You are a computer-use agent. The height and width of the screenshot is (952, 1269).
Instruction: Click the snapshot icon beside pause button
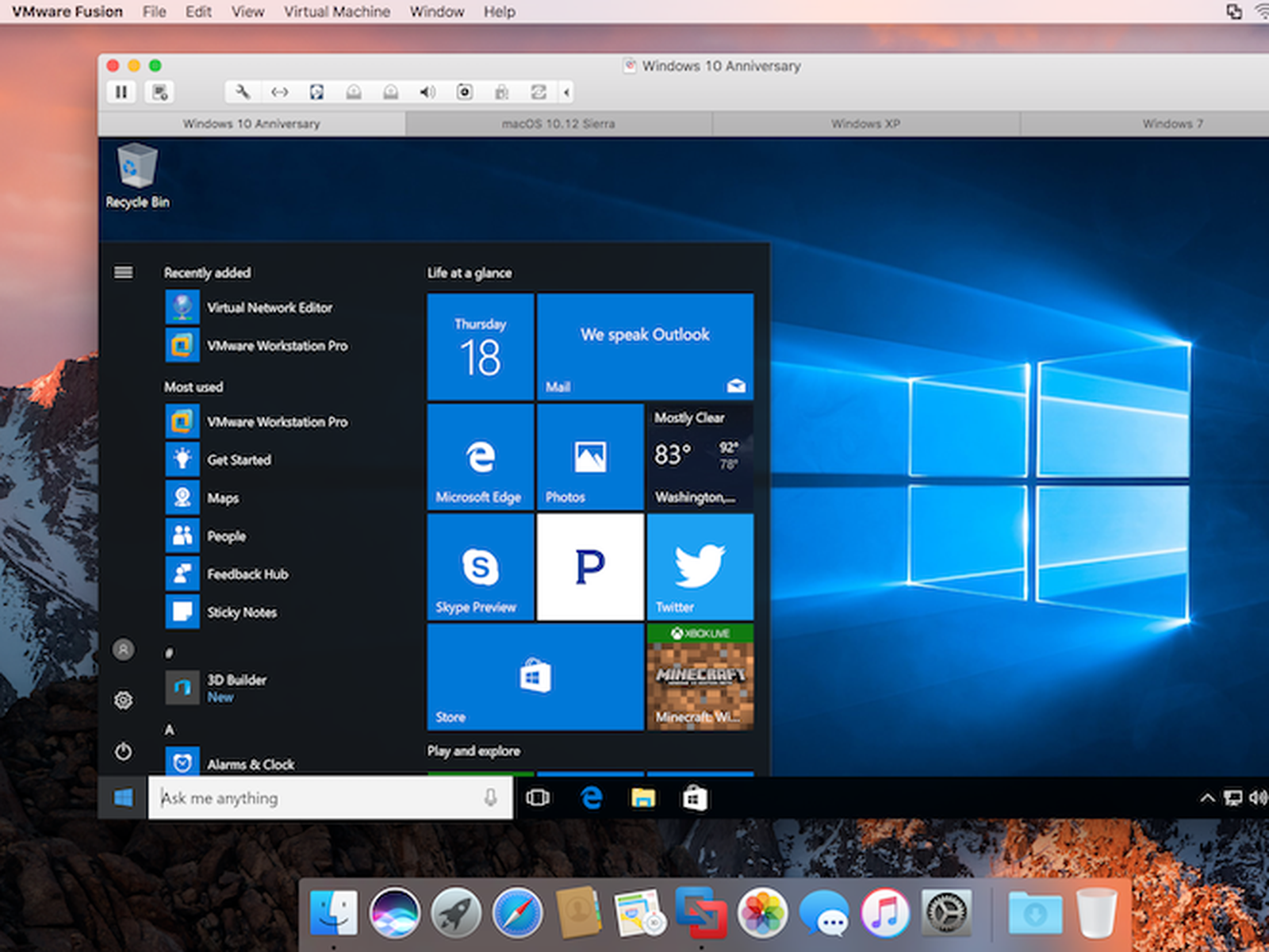pos(160,92)
